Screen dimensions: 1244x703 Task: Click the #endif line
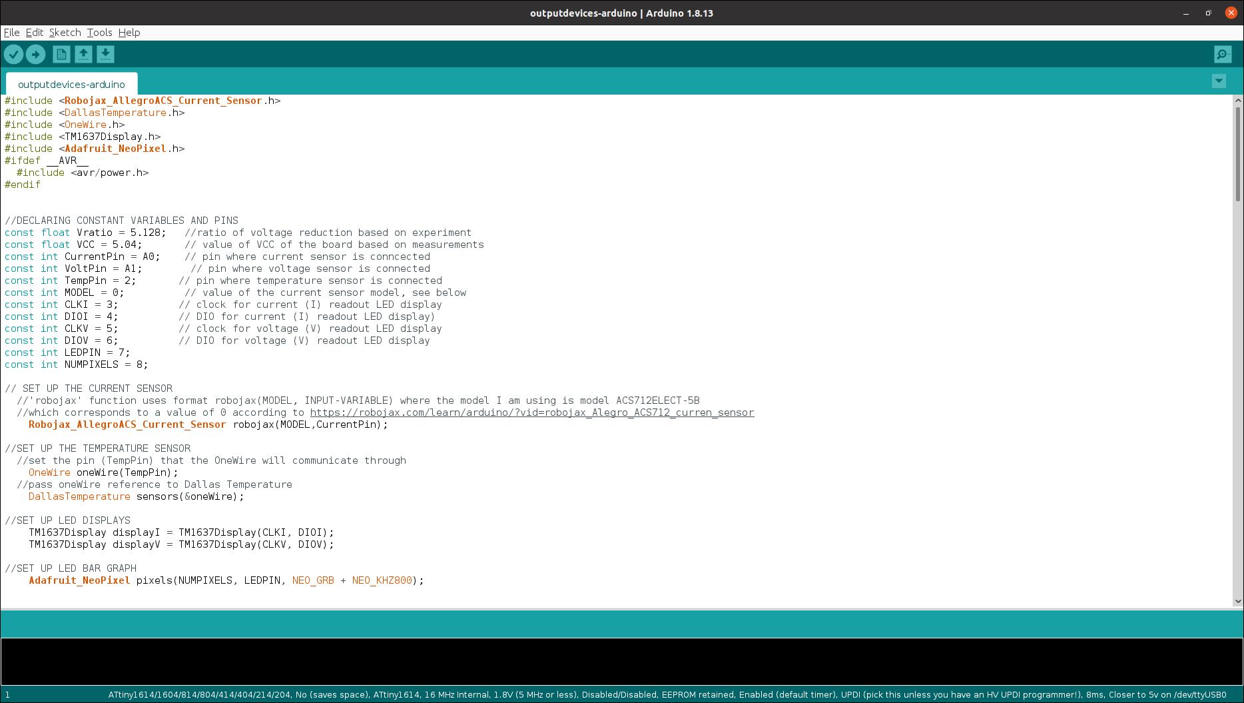coord(23,185)
